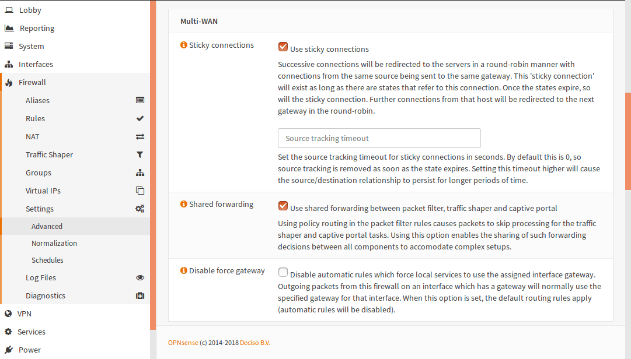Screen dimensions: 631x359
Task: Focus the Source tracking timeout field
Action: click(x=379, y=138)
